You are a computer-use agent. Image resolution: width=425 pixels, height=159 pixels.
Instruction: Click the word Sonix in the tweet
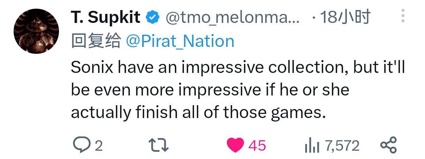point(92,67)
